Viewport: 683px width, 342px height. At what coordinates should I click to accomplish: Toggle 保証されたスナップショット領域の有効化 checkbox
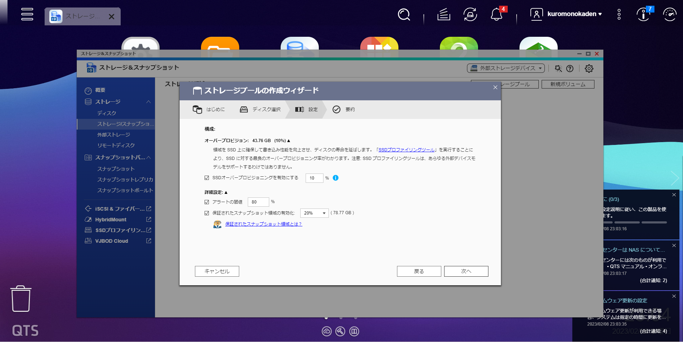tap(207, 213)
